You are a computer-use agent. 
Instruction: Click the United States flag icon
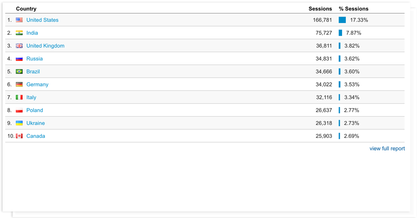click(x=19, y=20)
